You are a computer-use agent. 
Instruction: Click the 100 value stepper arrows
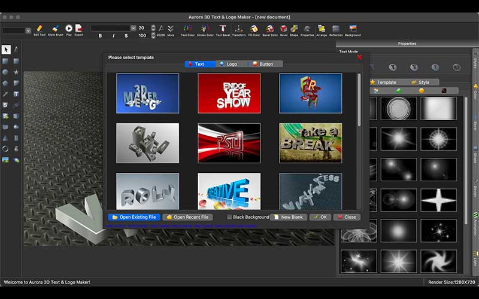tap(153, 35)
